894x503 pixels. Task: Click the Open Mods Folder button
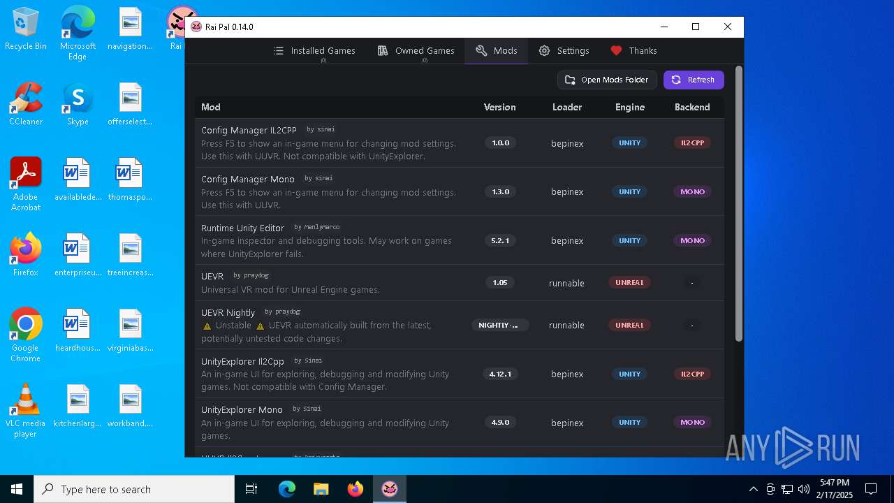tap(607, 80)
